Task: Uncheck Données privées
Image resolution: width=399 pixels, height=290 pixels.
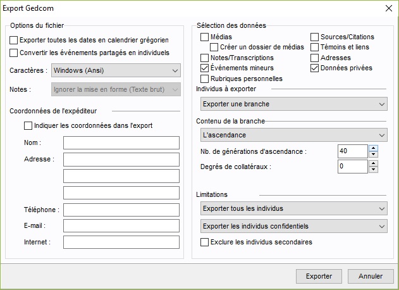Action: [x=314, y=68]
